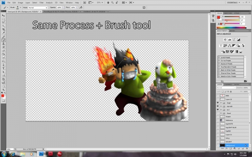
Task: Show the Sketch layer
Action: pyautogui.click(x=218, y=117)
